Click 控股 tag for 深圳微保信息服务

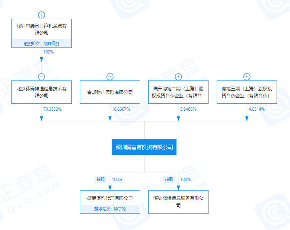[169, 179]
